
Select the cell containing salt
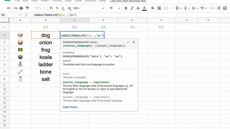pyautogui.click(x=46, y=79)
